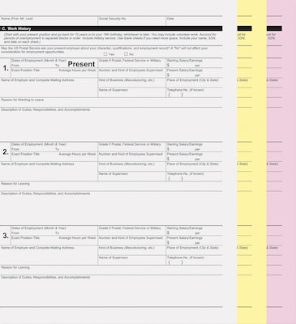Click Kind of Business field in entry 2

132,167
